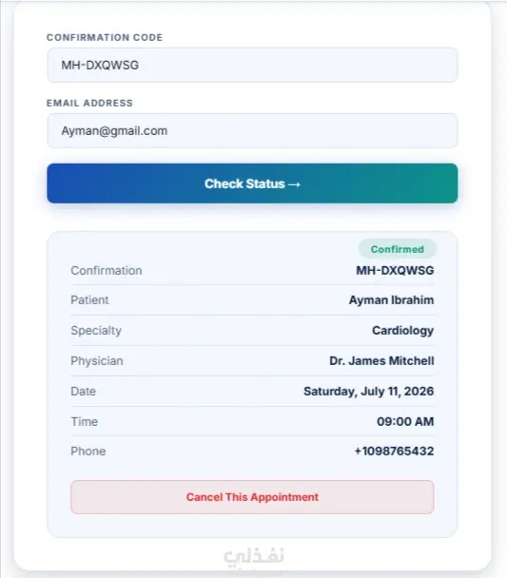
Task: Click Cancel This Appointment button
Action: tap(252, 497)
